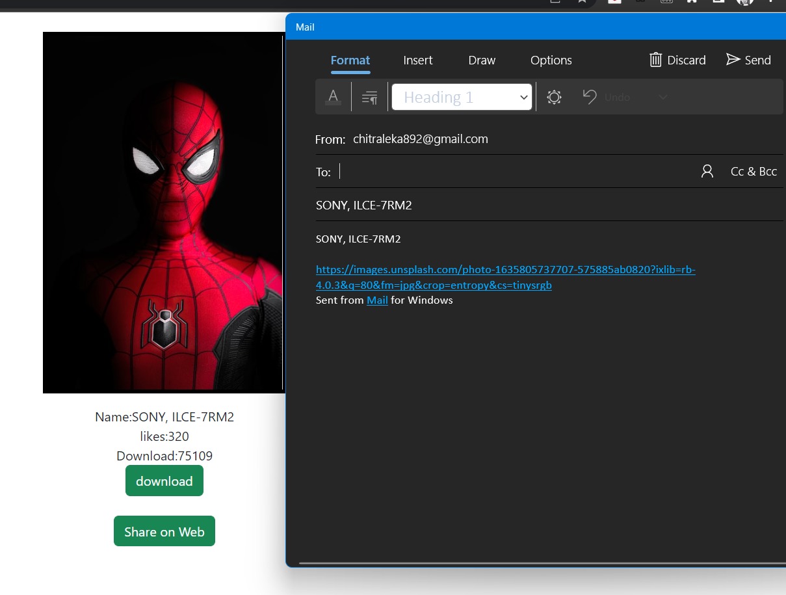Click the From address chitraleka892@gmail.com
Viewport: 786px width, 595px height.
point(420,139)
